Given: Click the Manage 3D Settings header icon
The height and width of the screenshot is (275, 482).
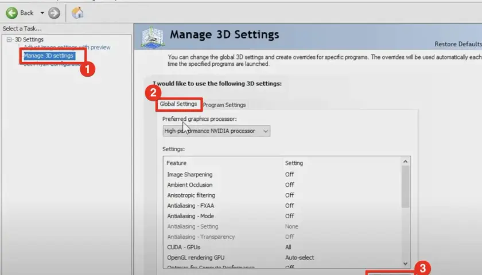Looking at the screenshot, I should pyautogui.click(x=153, y=38).
